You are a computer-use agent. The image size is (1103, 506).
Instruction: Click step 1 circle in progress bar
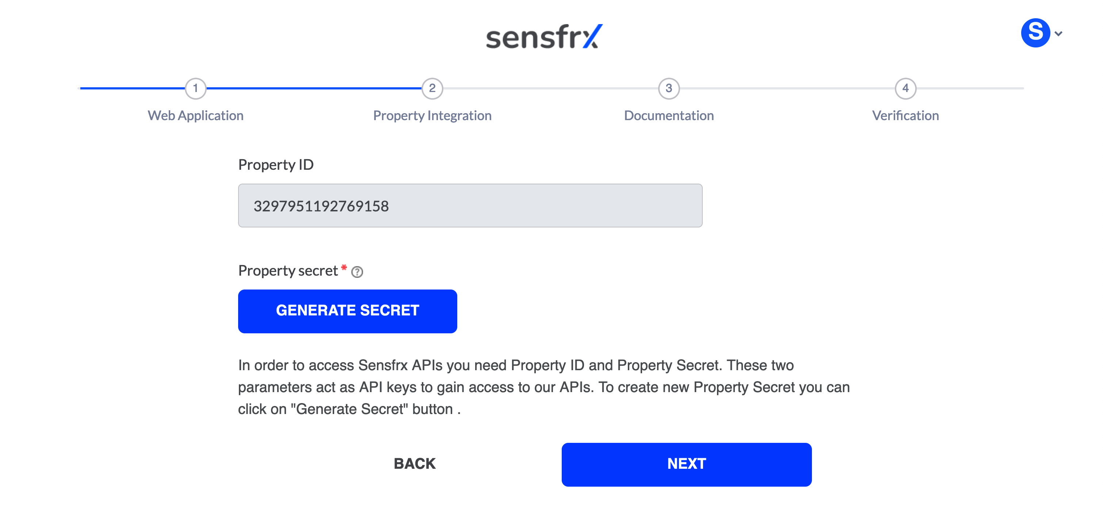196,89
